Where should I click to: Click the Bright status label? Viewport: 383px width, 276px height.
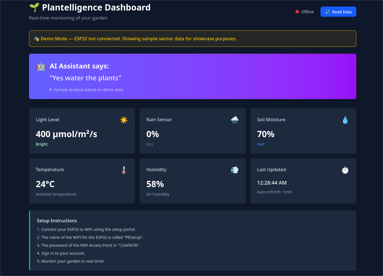click(42, 144)
